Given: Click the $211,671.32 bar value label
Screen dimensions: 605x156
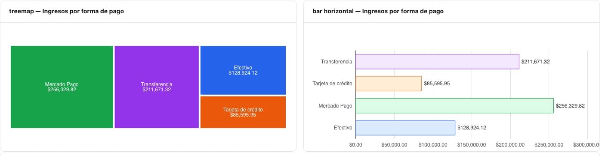Looking at the screenshot, I should pos(535,62).
